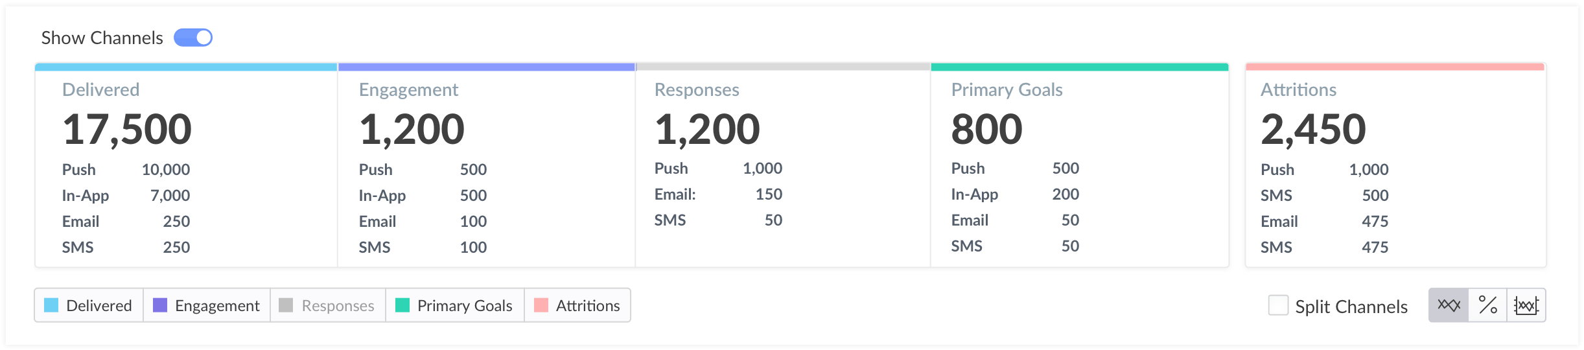
Task: Toggle the Primary Goals legend item
Action: (455, 305)
